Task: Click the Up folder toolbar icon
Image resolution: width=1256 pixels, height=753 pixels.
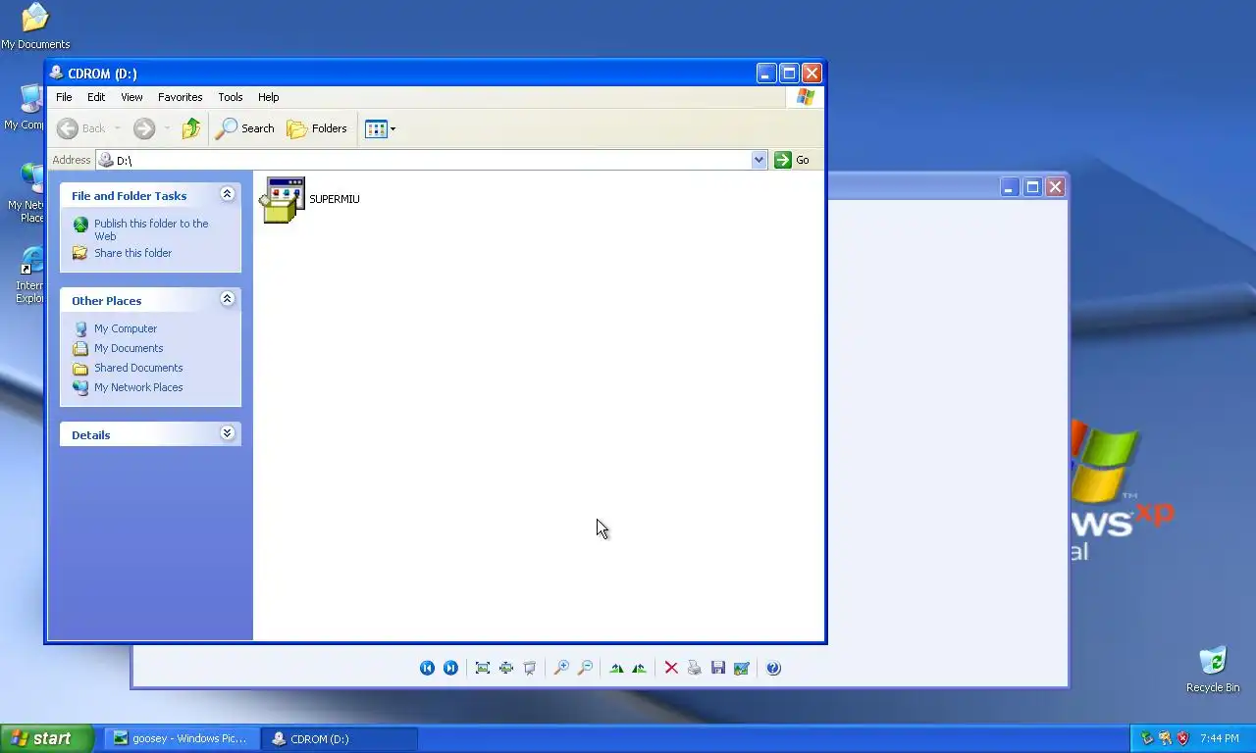Action: [191, 128]
